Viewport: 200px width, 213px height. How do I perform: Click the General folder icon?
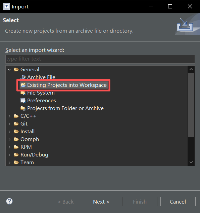pyautogui.click(x=16, y=70)
